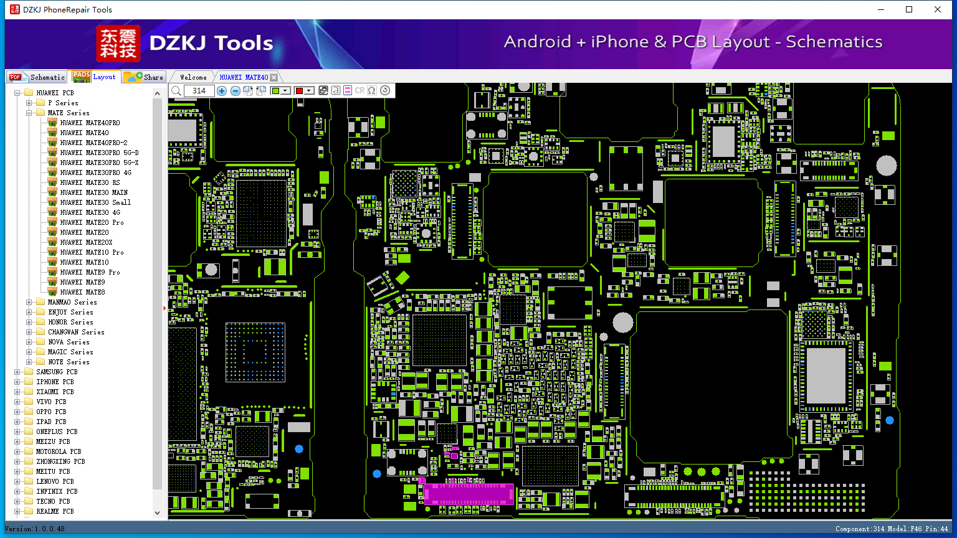Click the MOTOROLA PCB label
The height and width of the screenshot is (538, 957).
[x=59, y=451]
